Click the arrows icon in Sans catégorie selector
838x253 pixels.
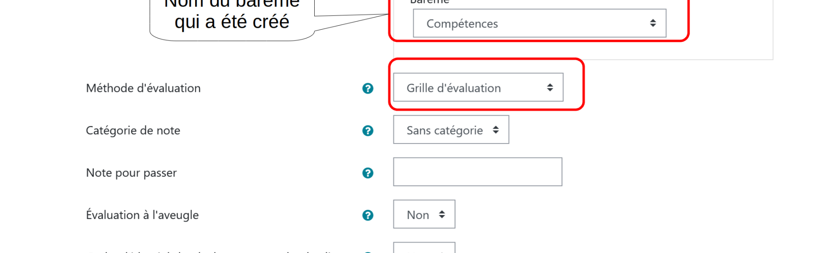pos(496,130)
